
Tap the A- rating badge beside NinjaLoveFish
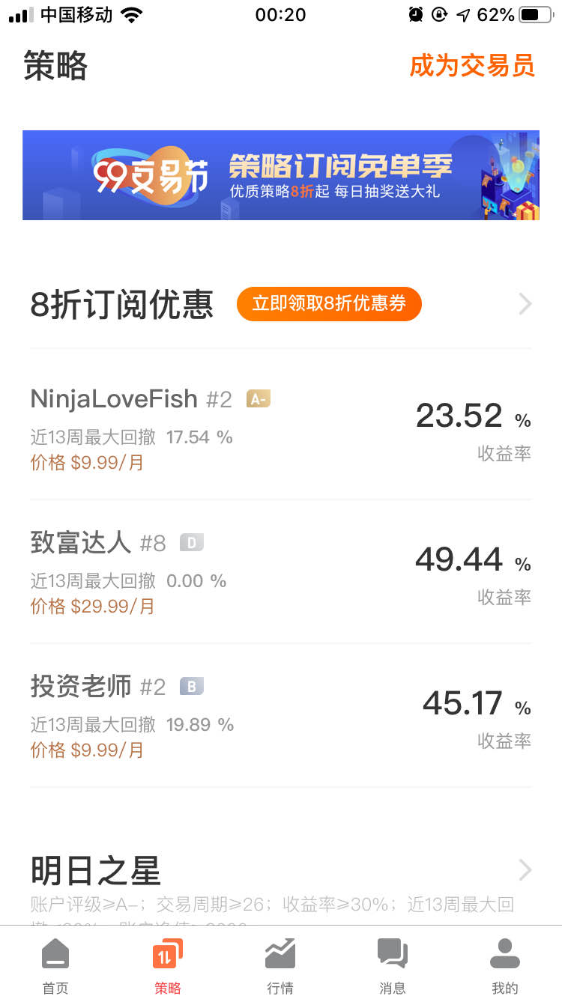(259, 399)
